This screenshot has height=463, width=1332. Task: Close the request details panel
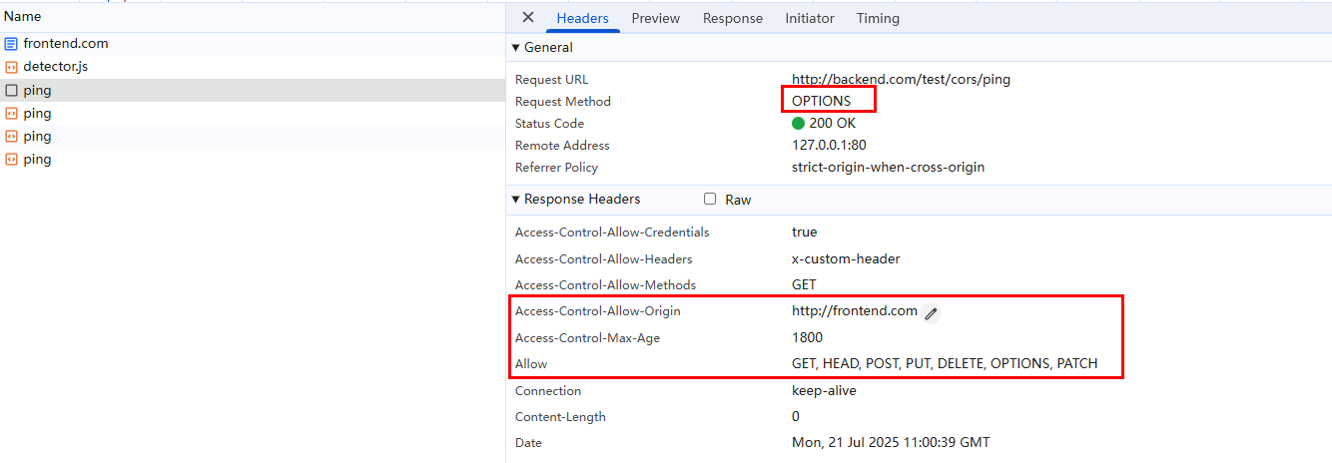click(528, 18)
